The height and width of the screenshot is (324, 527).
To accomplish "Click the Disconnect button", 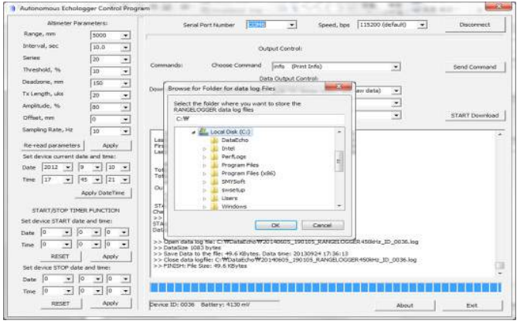I will (x=480, y=25).
